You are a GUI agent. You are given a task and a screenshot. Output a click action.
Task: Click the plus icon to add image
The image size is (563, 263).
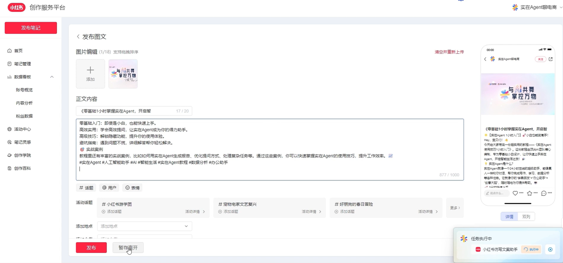(x=90, y=70)
